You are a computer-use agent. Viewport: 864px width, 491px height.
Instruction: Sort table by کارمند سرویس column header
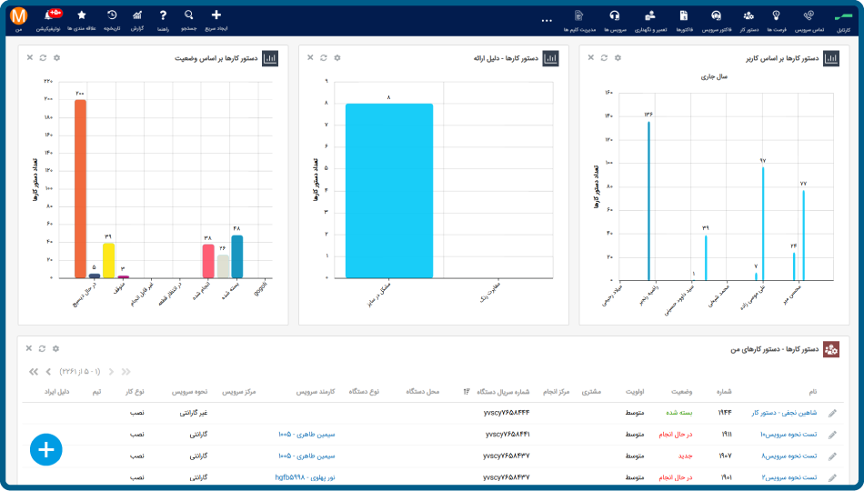(316, 392)
